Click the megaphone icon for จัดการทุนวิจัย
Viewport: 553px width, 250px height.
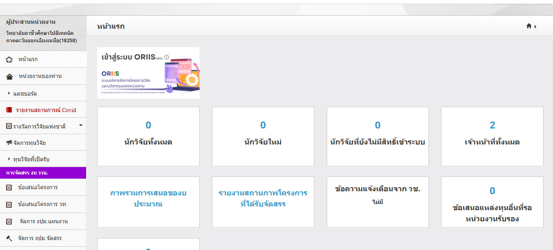tap(9, 143)
